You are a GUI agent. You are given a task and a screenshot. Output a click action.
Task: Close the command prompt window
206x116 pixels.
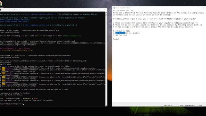[x=105, y=10]
